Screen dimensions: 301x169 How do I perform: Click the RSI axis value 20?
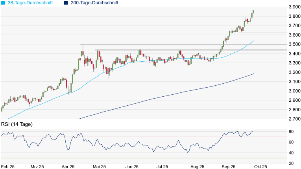291,163
